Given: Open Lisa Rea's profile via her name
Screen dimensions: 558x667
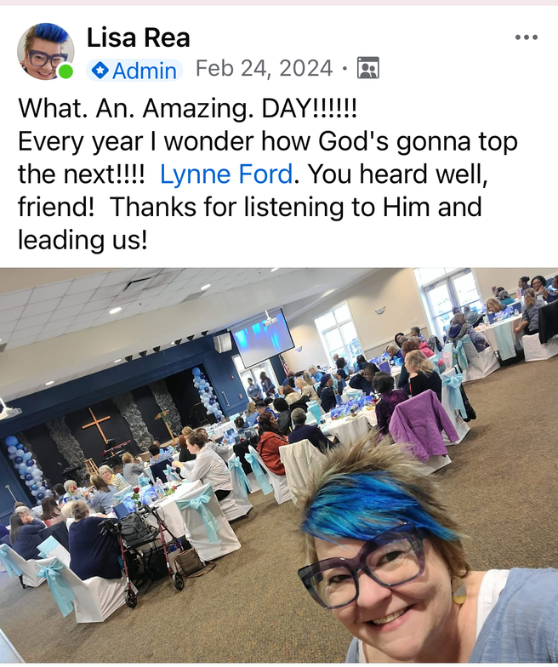Looking at the screenshot, I should coord(138,37).
